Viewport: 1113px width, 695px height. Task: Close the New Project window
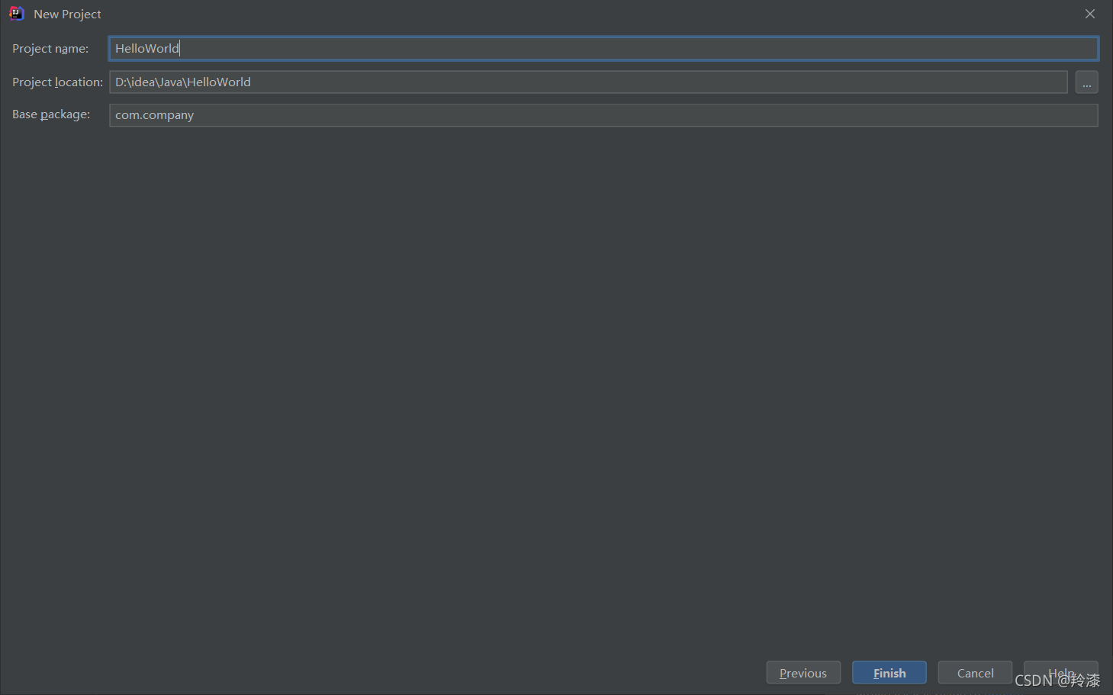click(1090, 14)
